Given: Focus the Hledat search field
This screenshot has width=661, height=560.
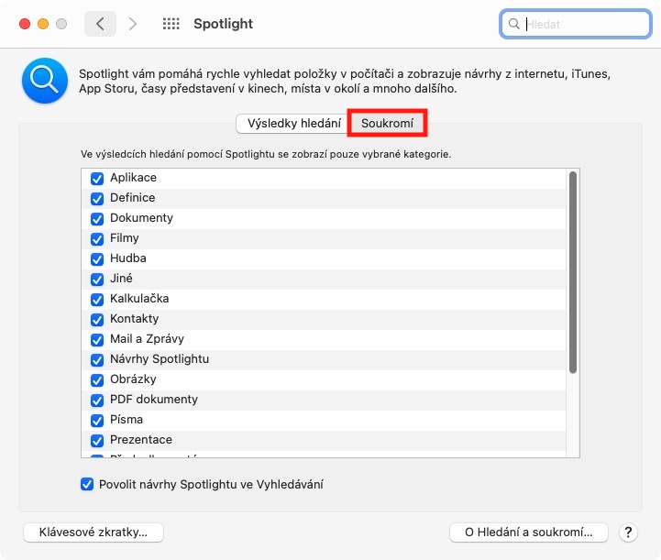Looking at the screenshot, I should point(576,24).
